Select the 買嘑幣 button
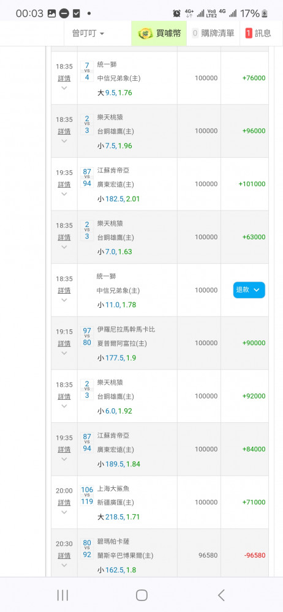 tap(159, 34)
